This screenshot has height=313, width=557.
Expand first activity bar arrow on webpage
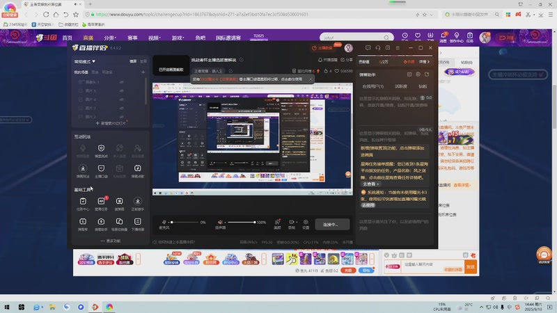point(138,259)
